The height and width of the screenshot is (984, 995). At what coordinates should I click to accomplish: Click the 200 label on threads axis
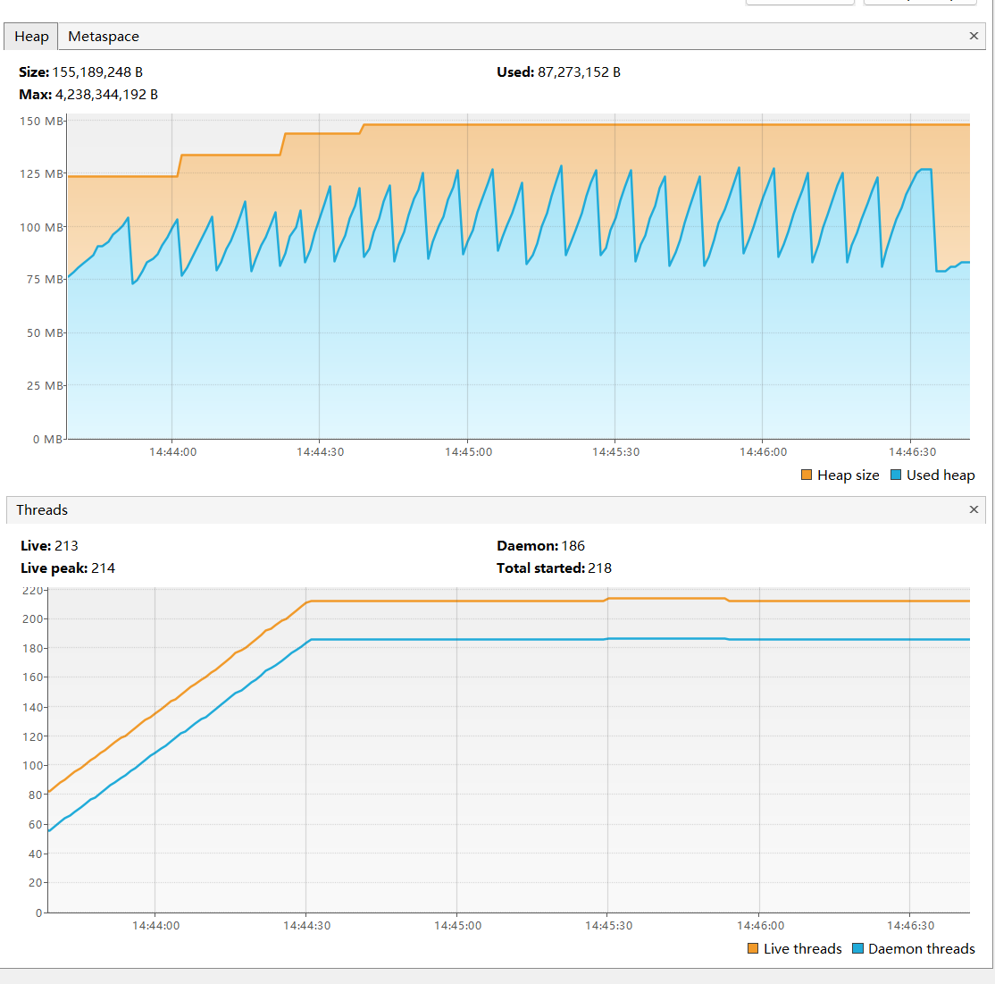32,619
